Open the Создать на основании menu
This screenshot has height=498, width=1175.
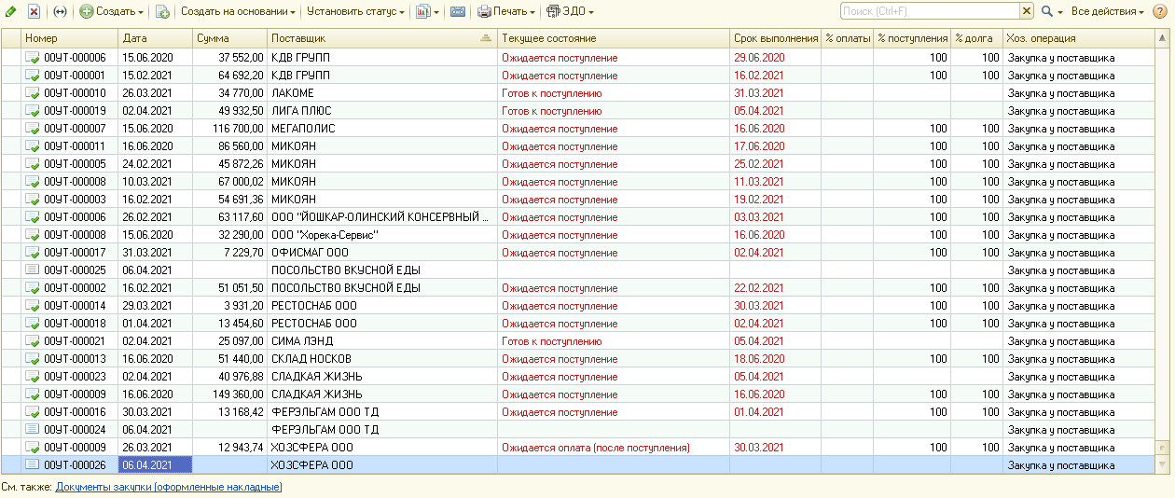click(238, 11)
